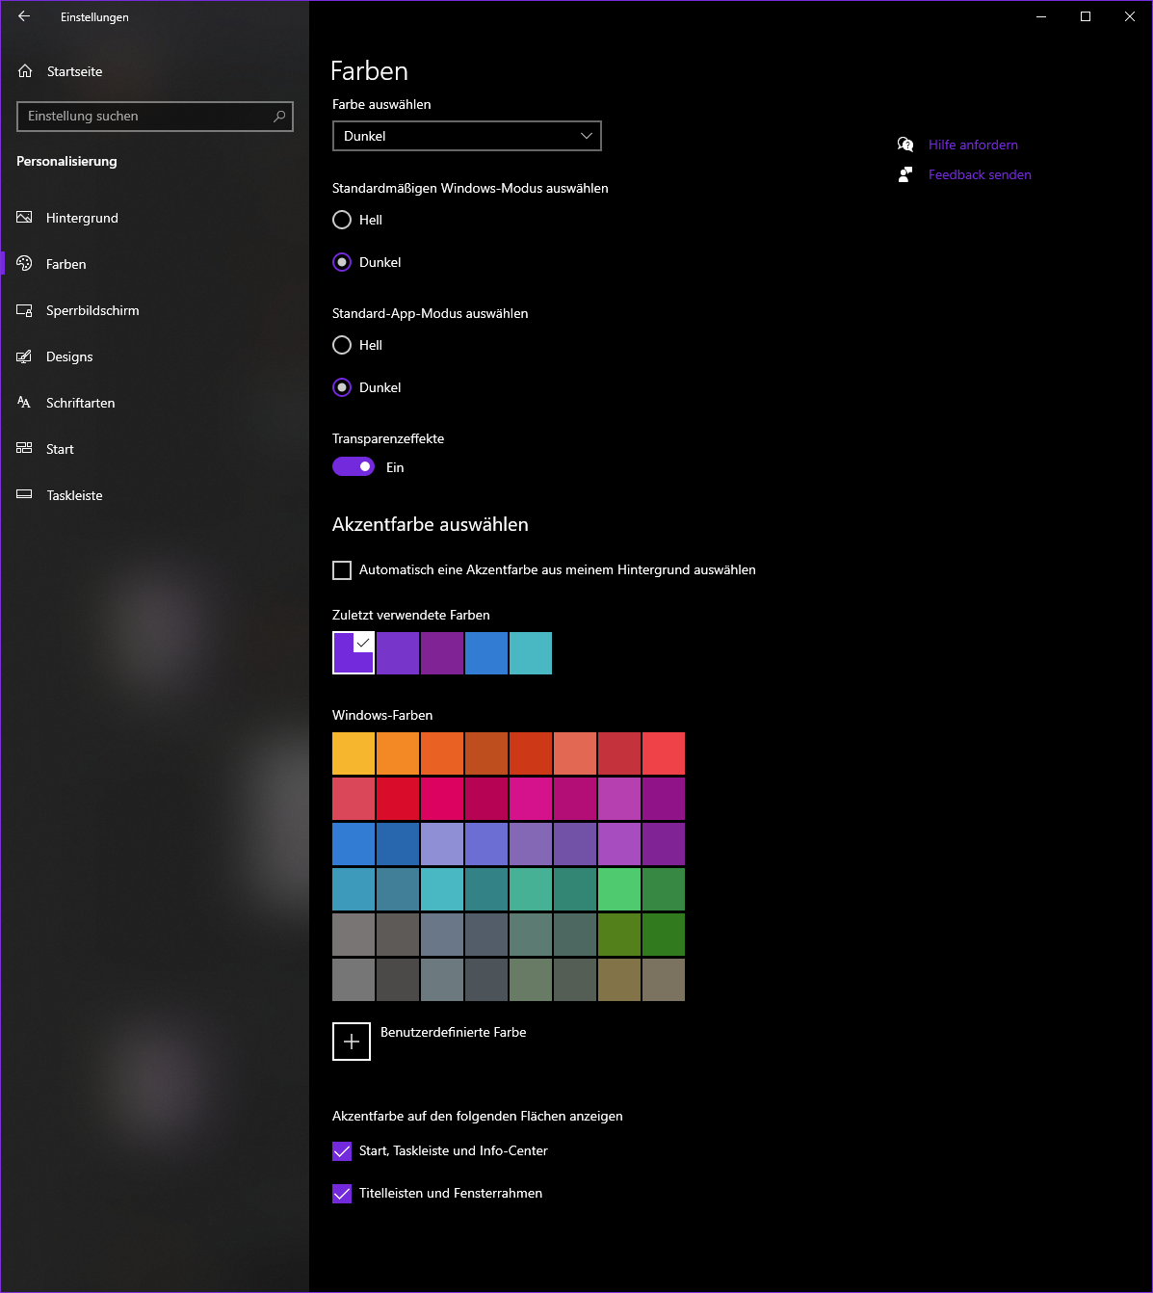The width and height of the screenshot is (1153, 1293).
Task: Enable automatic accent color from background
Action: click(342, 570)
